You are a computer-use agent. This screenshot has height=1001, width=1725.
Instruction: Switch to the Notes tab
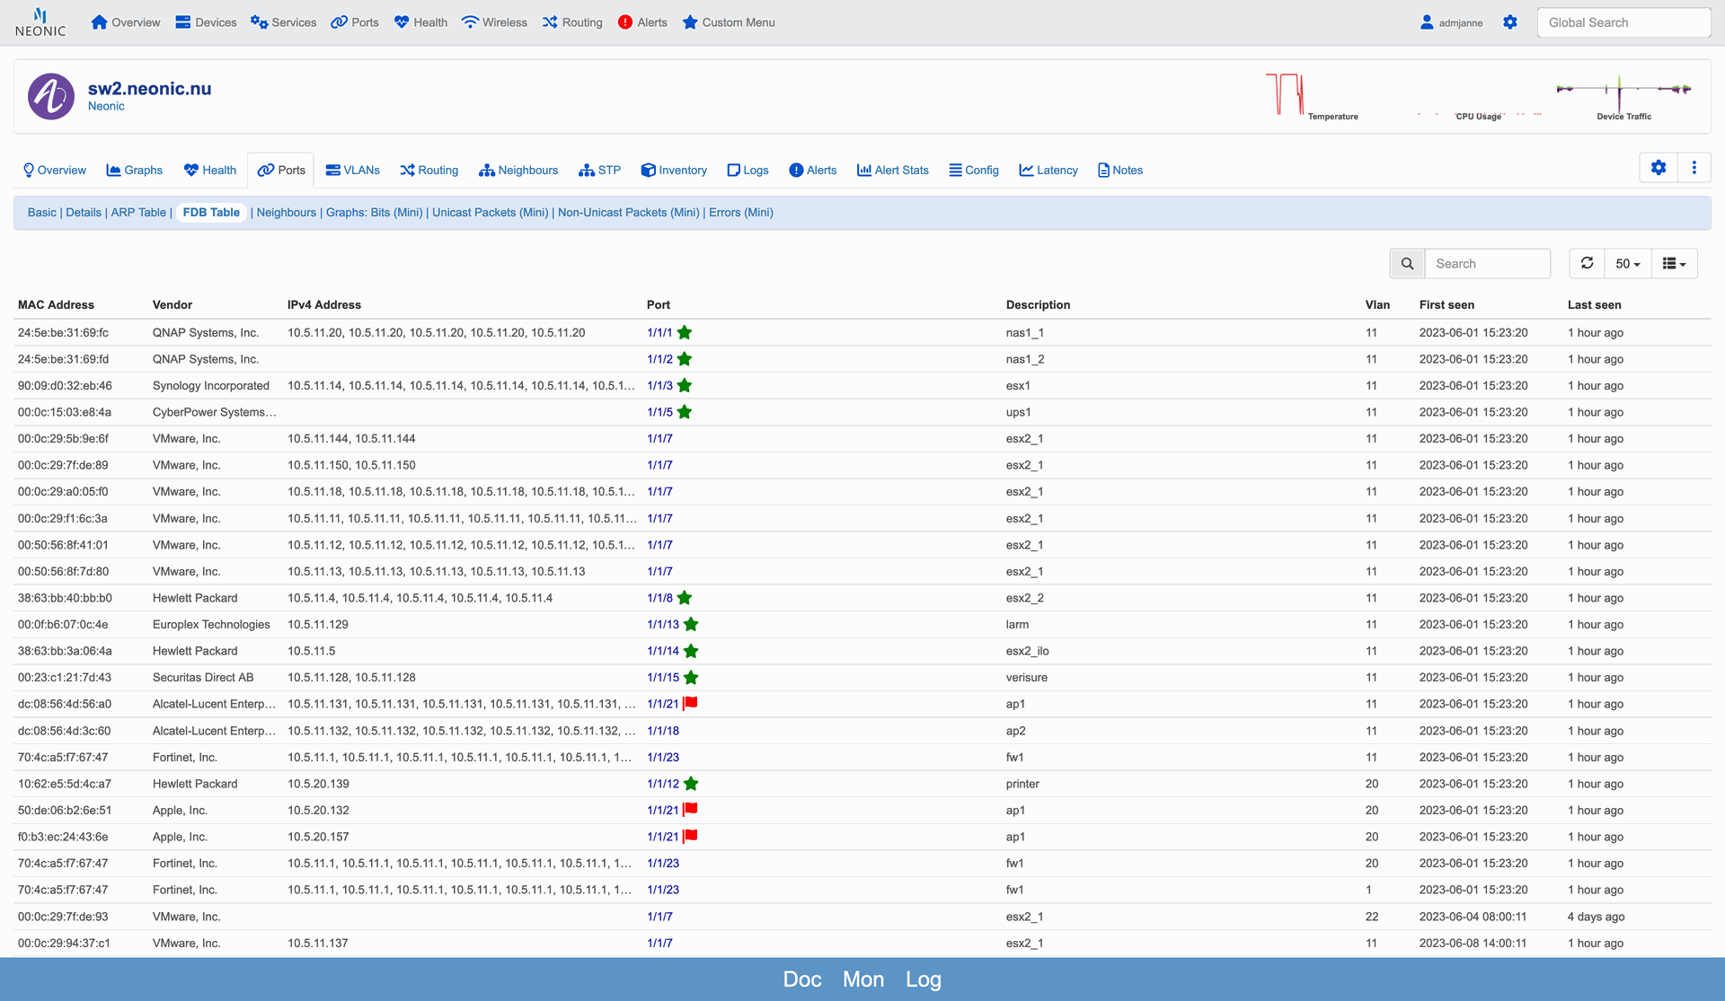[x=1119, y=170]
